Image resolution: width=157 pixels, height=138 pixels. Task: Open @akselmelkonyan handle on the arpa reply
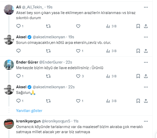[49, 37]
